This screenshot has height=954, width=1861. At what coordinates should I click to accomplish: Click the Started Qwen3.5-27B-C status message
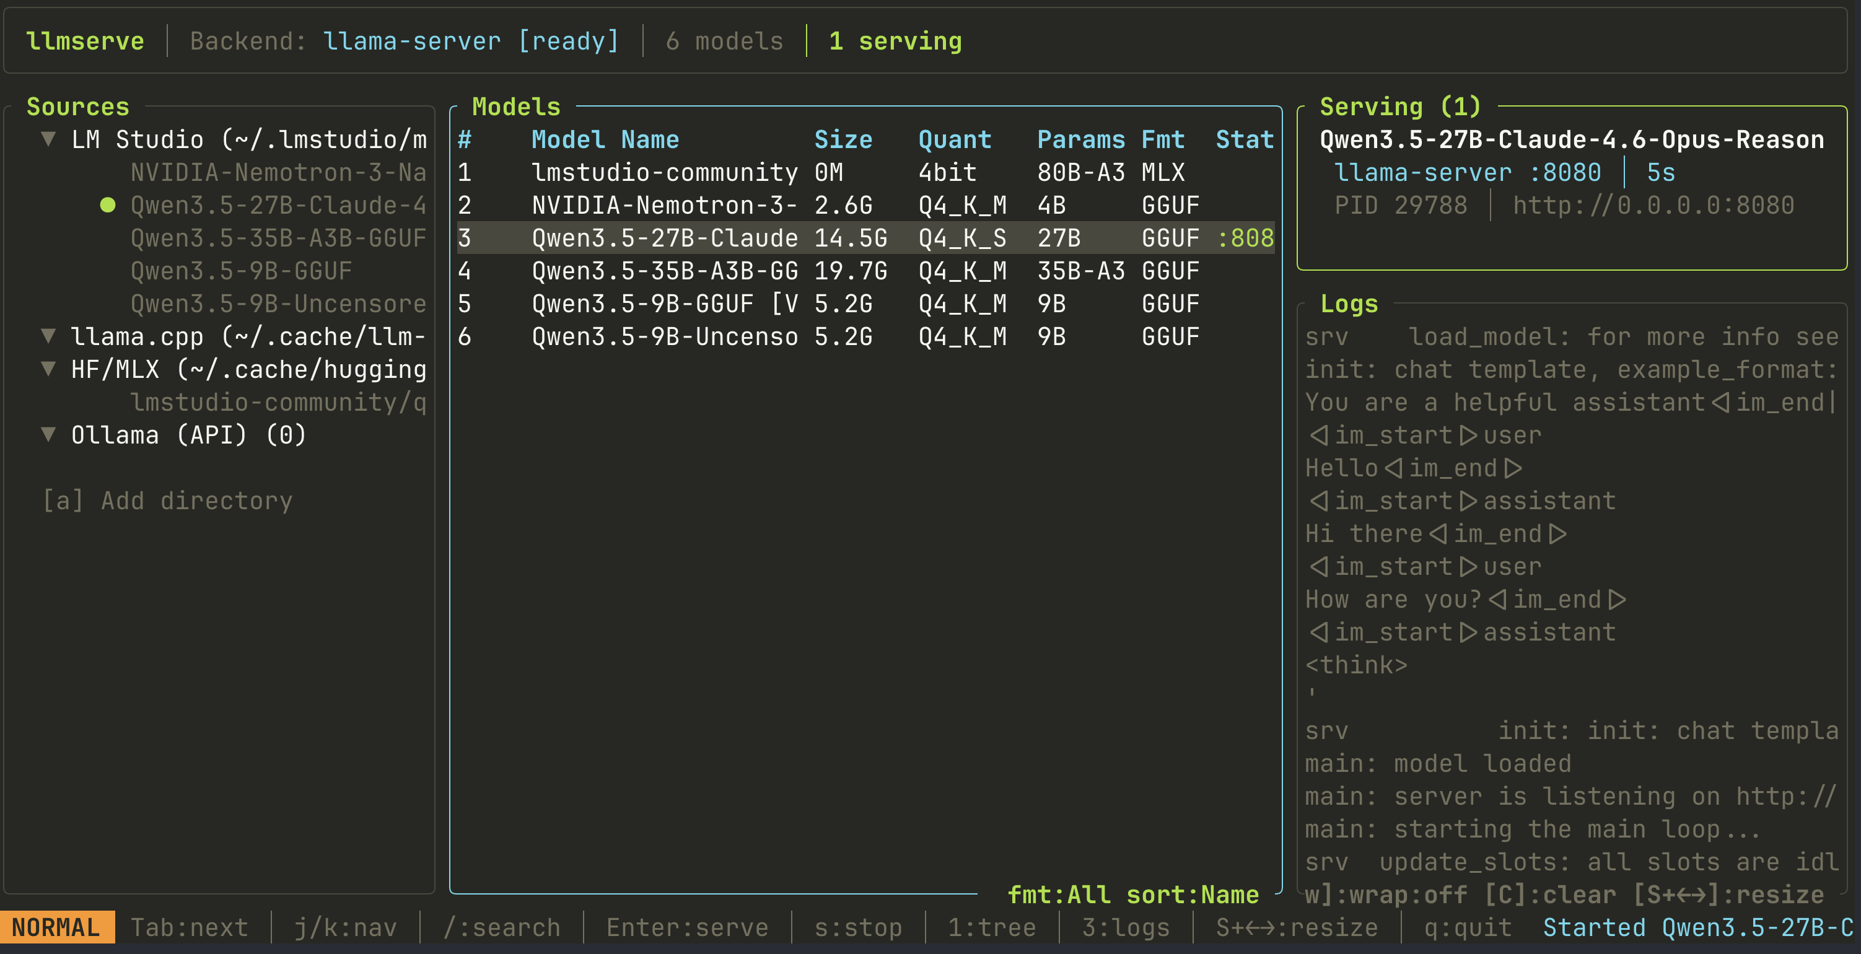coord(1697,927)
